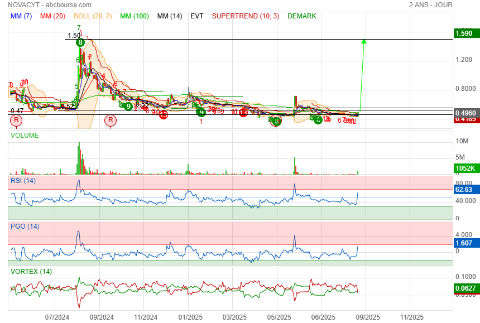The height and width of the screenshot is (323, 480).
Task: Click the 5M volume axis label
Action: [460, 157]
